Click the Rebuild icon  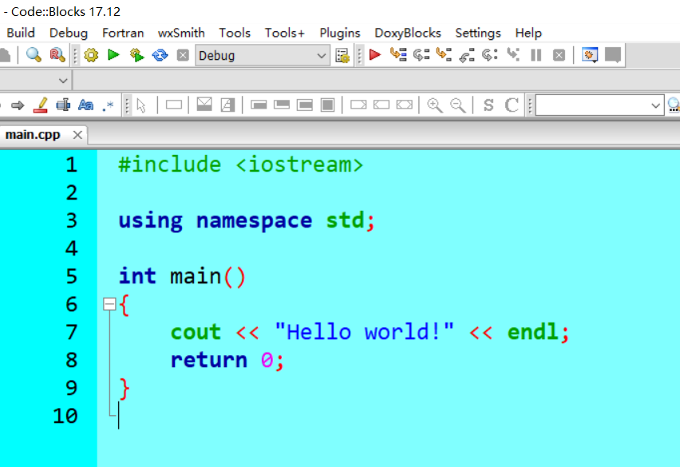click(x=160, y=55)
